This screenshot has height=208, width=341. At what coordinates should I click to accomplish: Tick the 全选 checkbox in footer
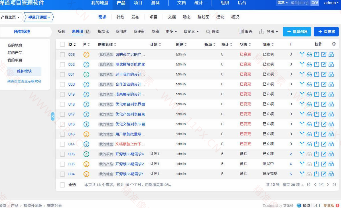pyautogui.click(x=62, y=185)
